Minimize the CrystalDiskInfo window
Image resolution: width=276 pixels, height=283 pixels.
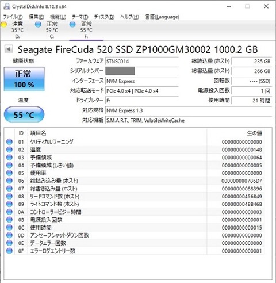point(229,6)
